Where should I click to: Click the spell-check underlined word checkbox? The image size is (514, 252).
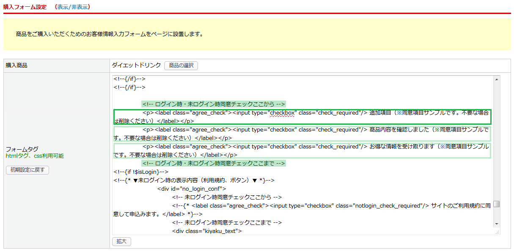[283, 113]
